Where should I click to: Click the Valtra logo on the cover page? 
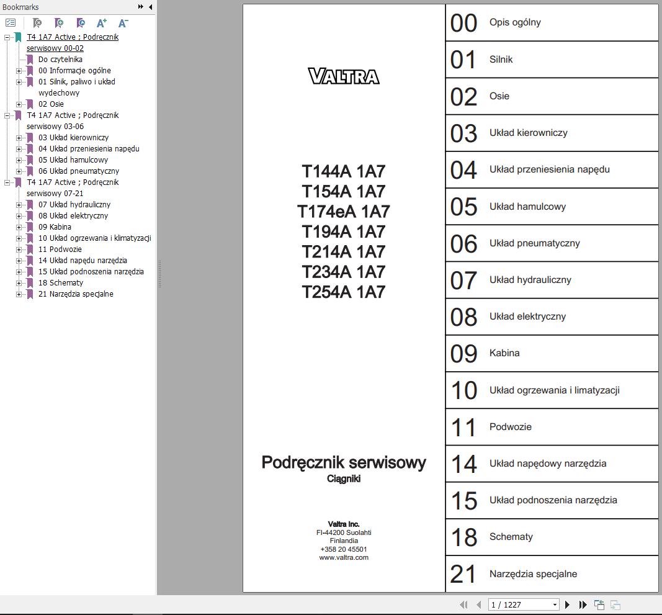click(344, 76)
